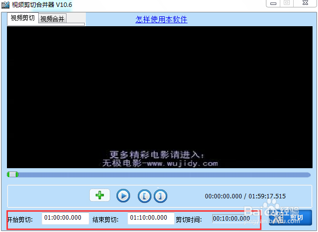Click the 结束剪切: label
The image size is (318, 232).
click(x=106, y=220)
